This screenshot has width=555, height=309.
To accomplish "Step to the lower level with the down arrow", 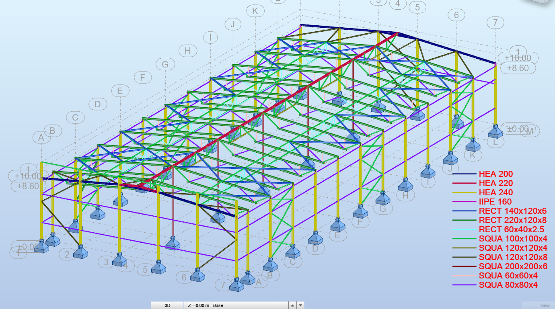I will pyautogui.click(x=300, y=305).
